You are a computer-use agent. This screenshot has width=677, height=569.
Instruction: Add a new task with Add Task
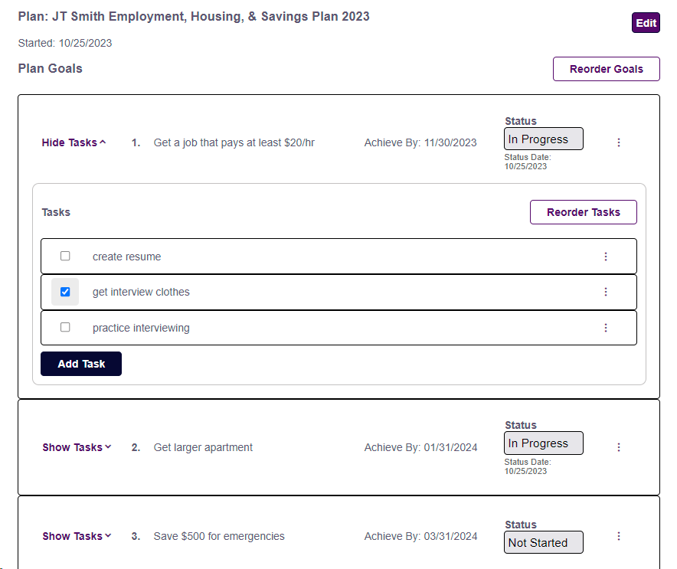(x=81, y=364)
